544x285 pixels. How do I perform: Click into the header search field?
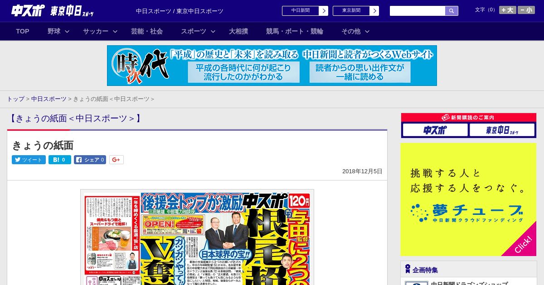[418, 11]
